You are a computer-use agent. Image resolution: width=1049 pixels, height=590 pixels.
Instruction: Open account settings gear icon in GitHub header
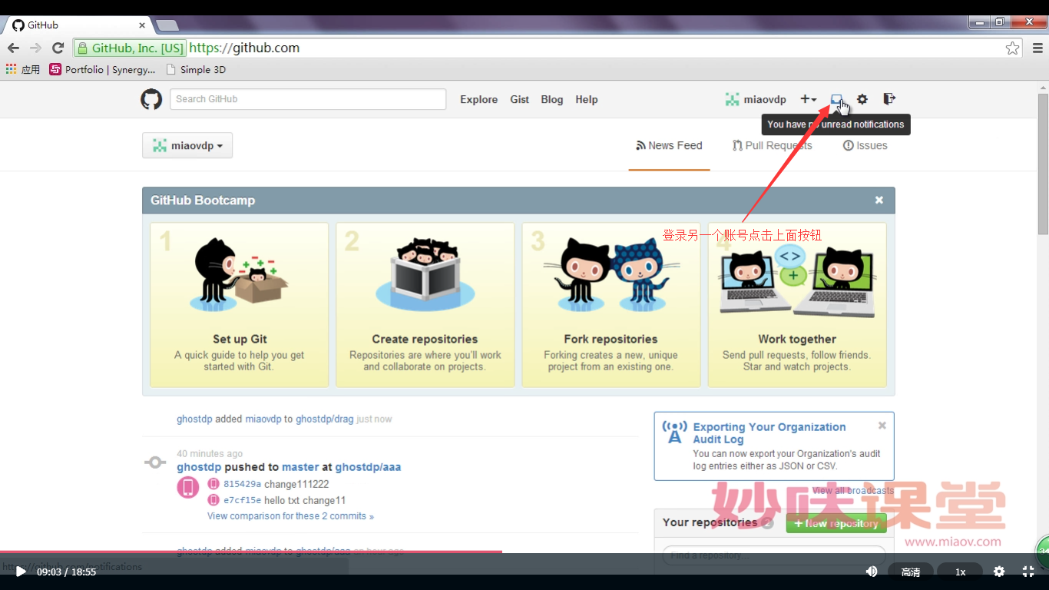862,99
